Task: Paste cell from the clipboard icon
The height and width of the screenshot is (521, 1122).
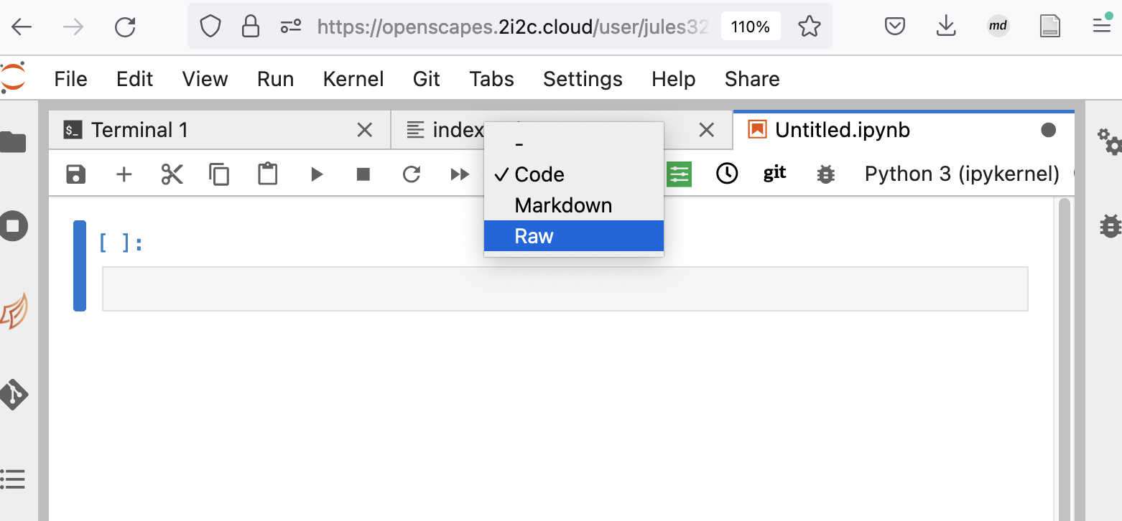Action: pos(268,174)
